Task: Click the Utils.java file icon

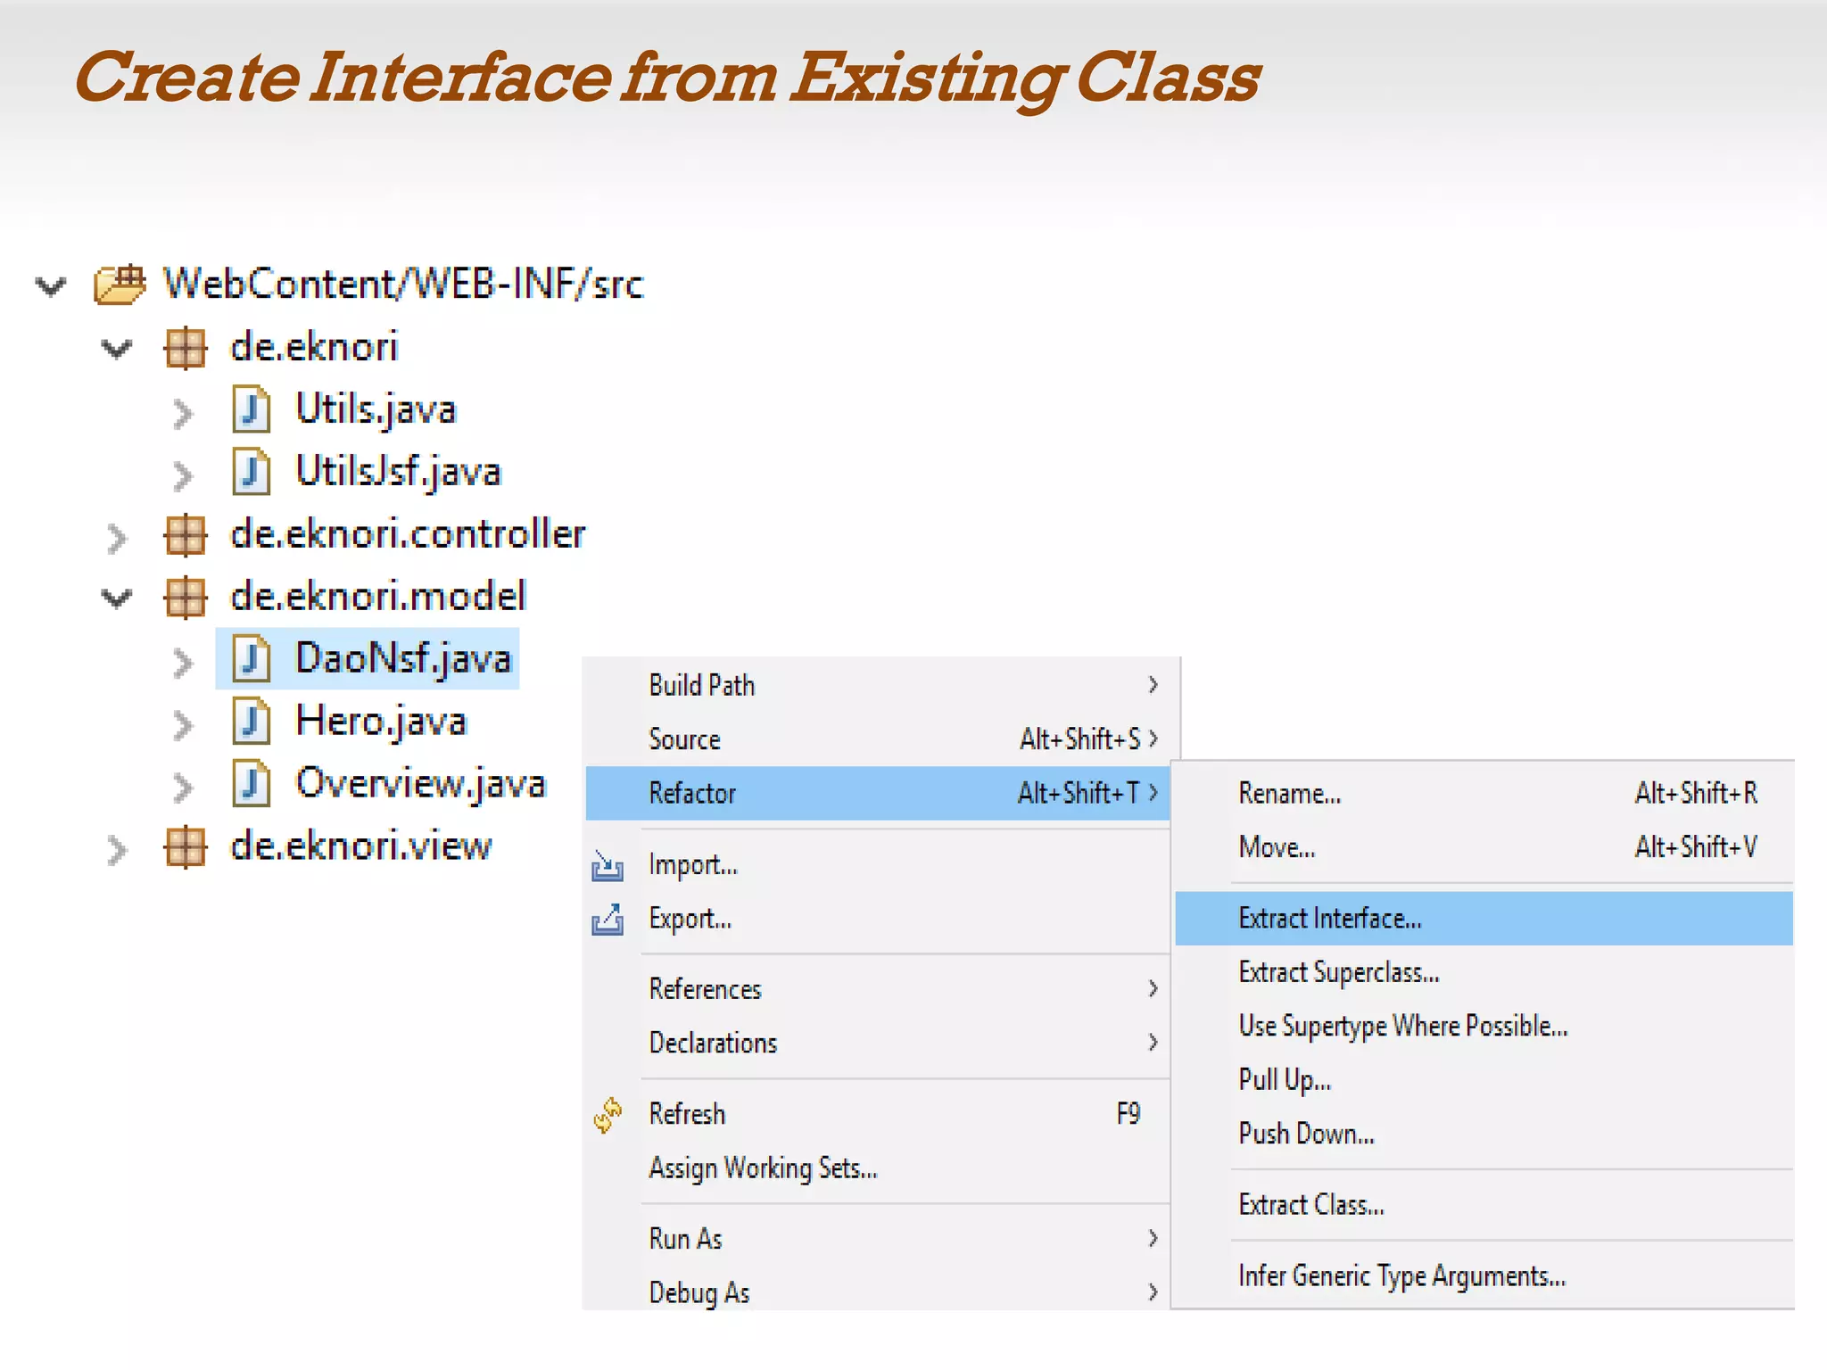Action: pyautogui.click(x=252, y=410)
